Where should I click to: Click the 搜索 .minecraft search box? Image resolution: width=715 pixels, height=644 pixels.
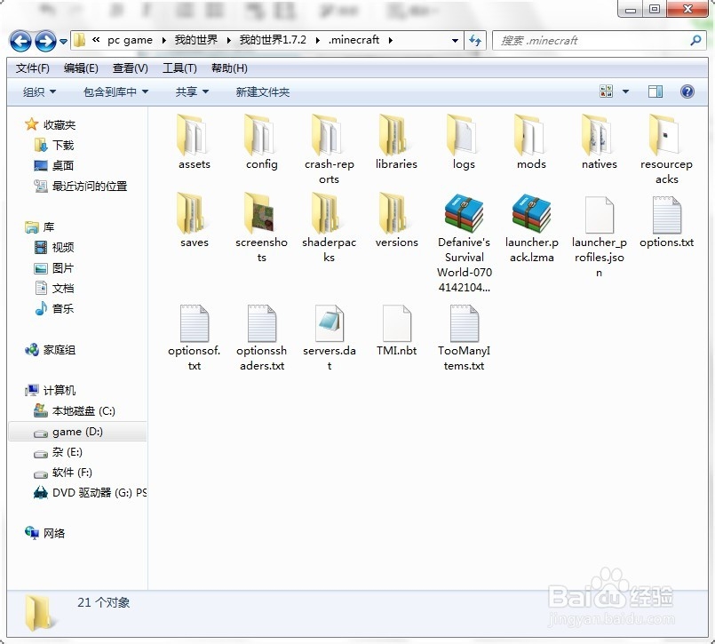[600, 41]
